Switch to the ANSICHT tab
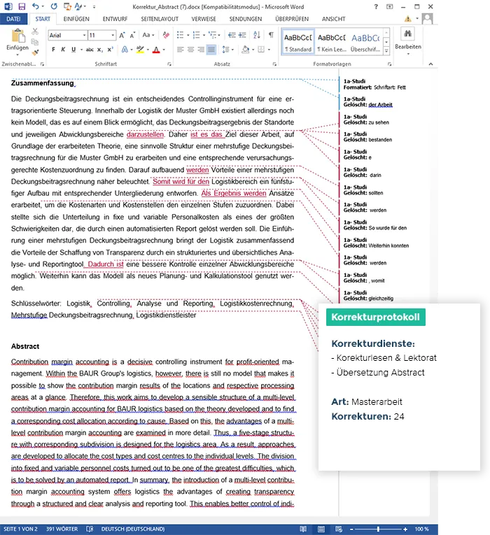490x535 pixels. click(x=333, y=19)
